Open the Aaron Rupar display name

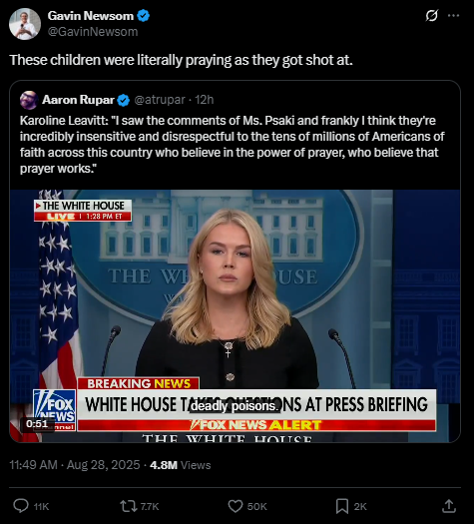[78, 100]
